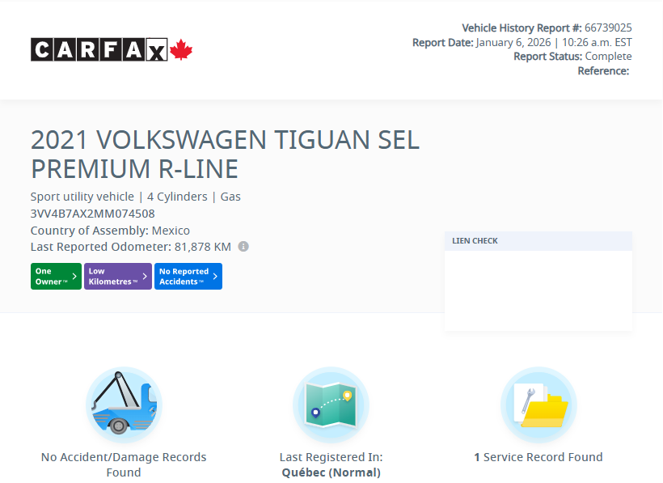This screenshot has height=483, width=663.
Task: Click the Low Kilometres badge
Action: [117, 276]
